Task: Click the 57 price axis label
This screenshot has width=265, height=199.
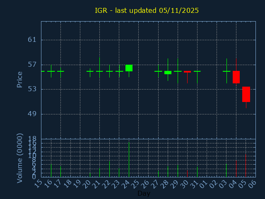Action: click(x=32, y=65)
